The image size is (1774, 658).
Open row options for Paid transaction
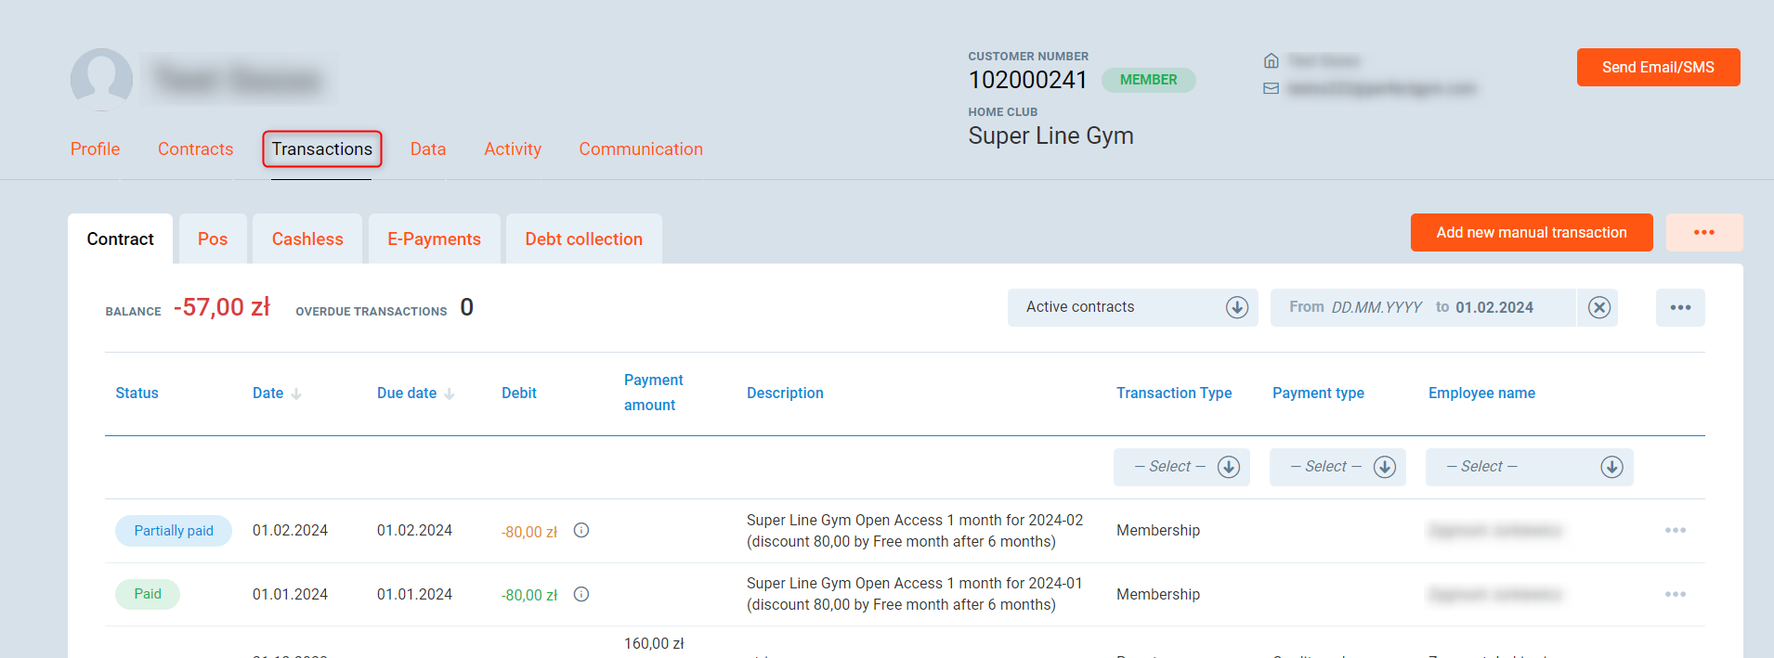pos(1675,594)
